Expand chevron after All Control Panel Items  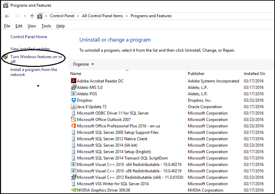click(x=127, y=16)
